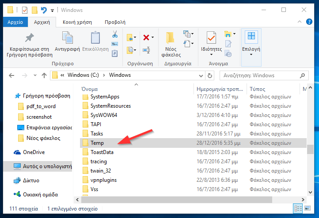
Task: Switch to the Details view icon in the status bar
Action: 298,208
